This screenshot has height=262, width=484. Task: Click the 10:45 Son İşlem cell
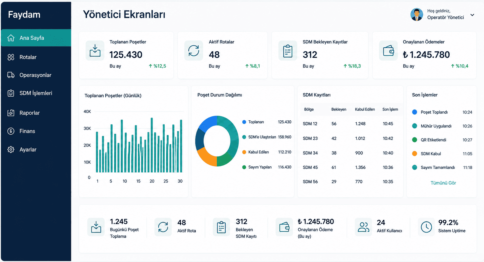[388, 124]
